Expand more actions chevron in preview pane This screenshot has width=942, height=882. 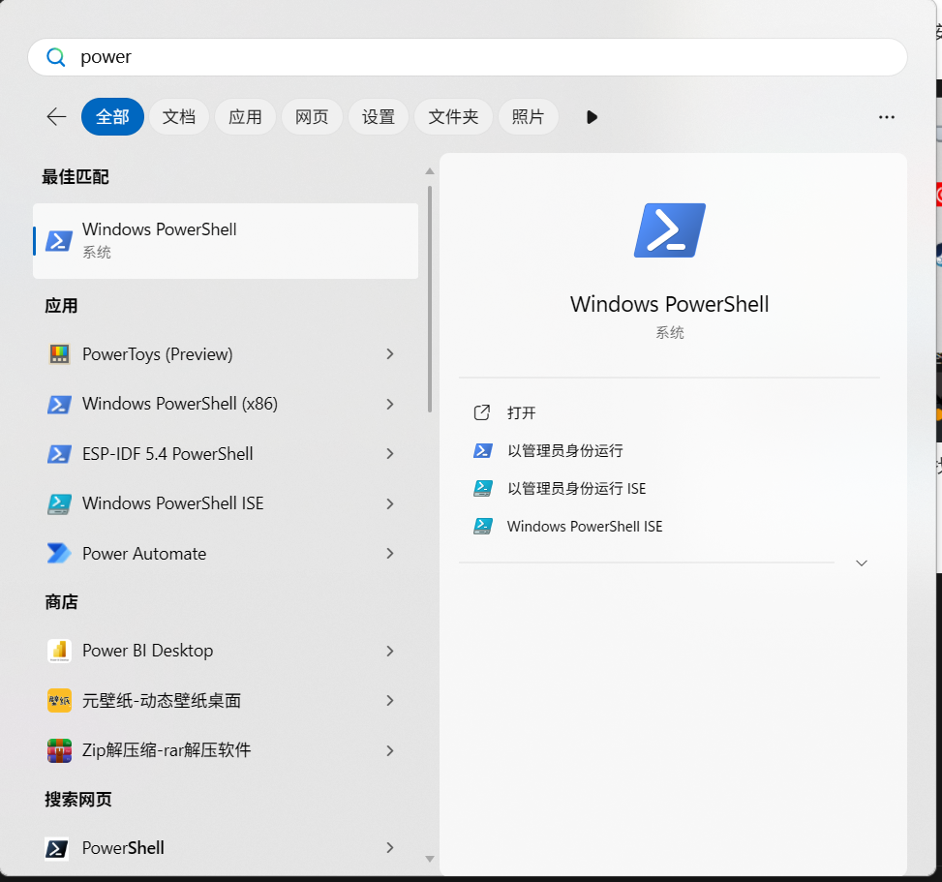pos(862,563)
